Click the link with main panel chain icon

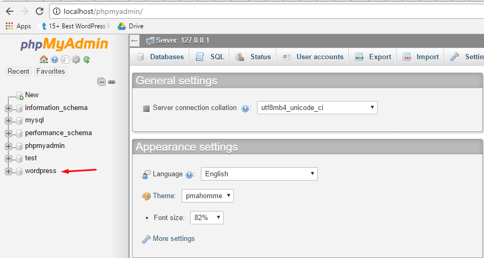coord(112,82)
